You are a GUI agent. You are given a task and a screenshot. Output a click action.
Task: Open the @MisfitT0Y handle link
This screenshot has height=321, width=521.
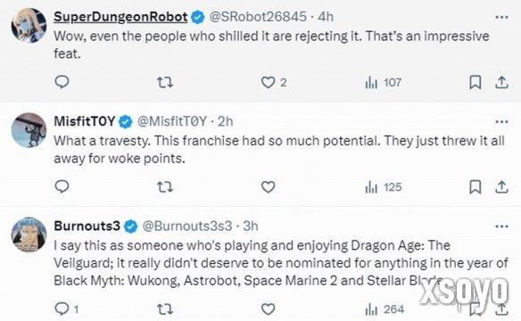click(172, 121)
